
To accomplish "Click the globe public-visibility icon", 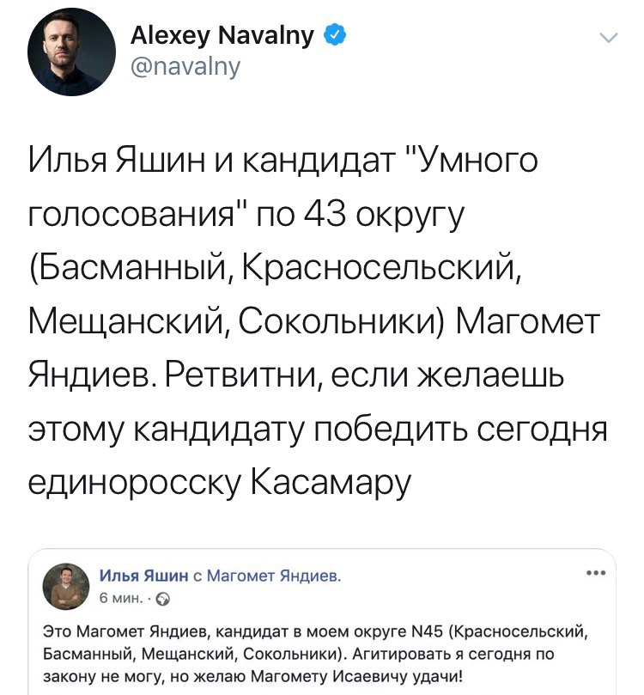I will pos(142,597).
